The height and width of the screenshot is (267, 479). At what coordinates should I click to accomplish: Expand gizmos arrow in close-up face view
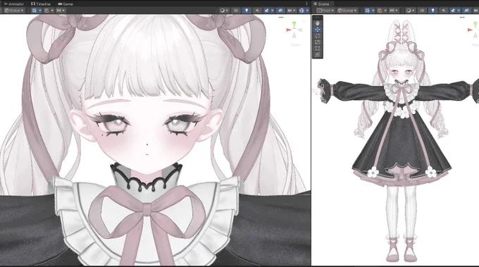click(x=307, y=11)
